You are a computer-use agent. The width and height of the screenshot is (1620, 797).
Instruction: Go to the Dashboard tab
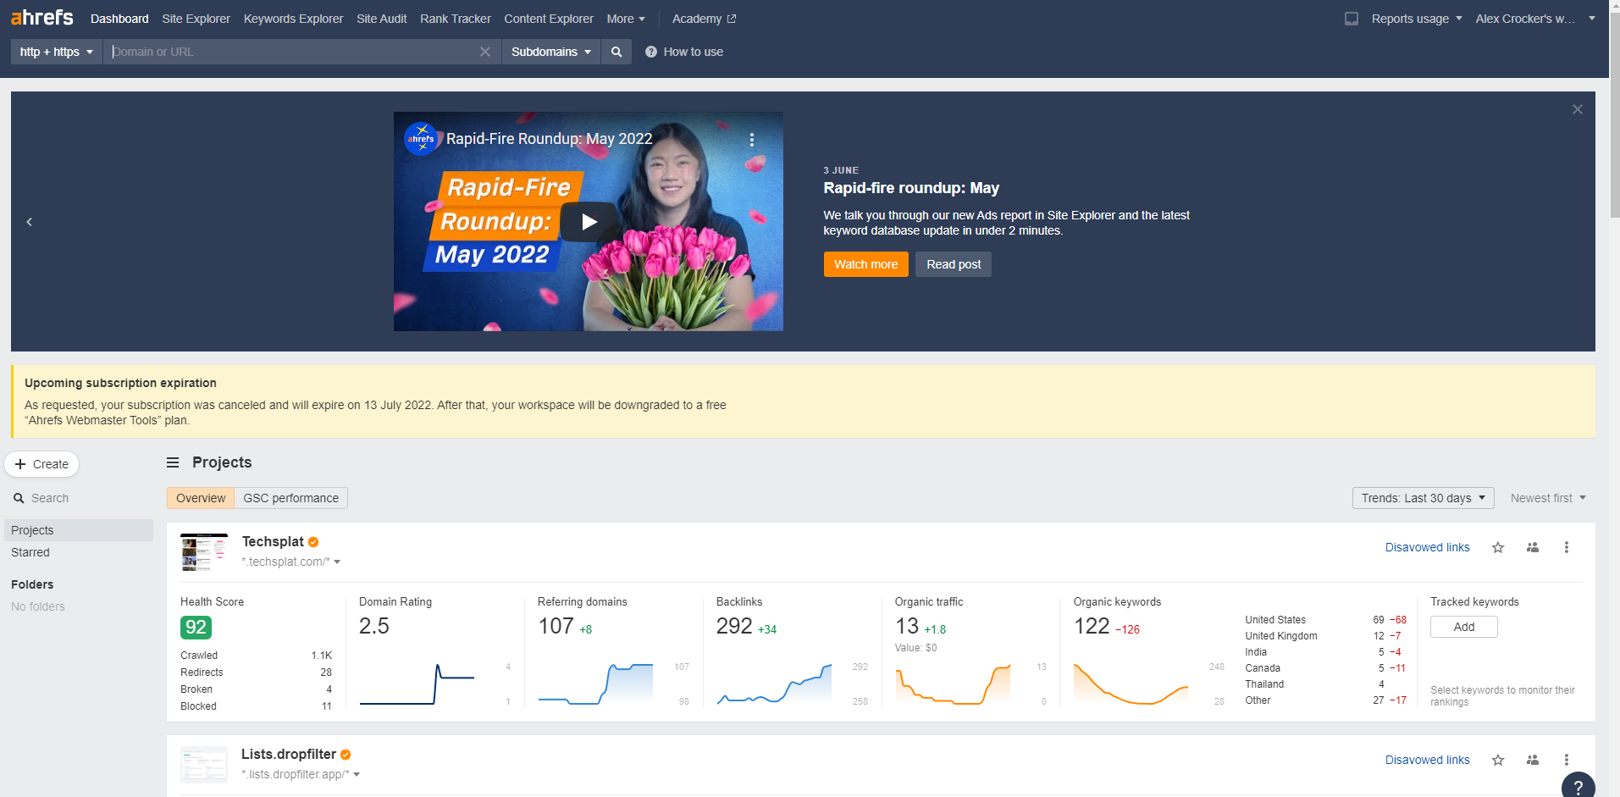(x=119, y=19)
